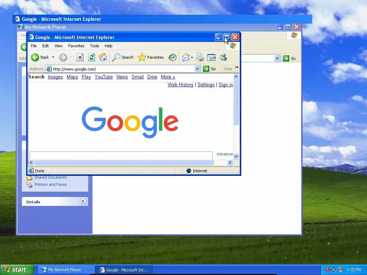Click the Google search input box
The width and height of the screenshot is (367, 275).
pyautogui.click(x=121, y=155)
